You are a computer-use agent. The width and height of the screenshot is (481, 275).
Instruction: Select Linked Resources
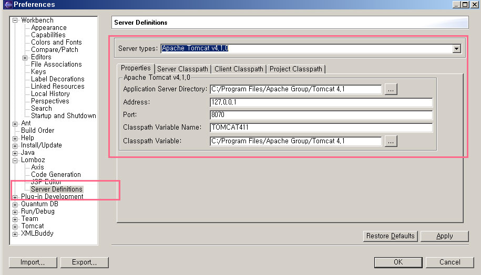pyautogui.click(x=58, y=87)
